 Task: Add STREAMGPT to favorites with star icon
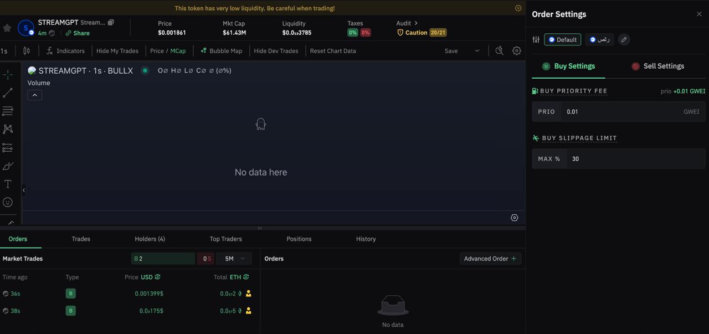[x=7, y=28]
